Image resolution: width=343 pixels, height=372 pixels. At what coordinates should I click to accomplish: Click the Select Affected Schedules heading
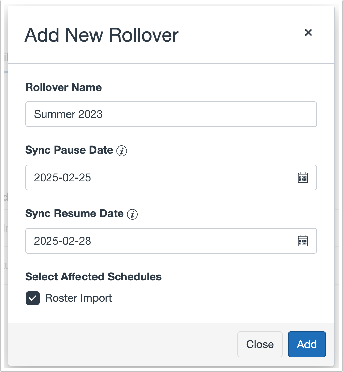click(x=93, y=277)
